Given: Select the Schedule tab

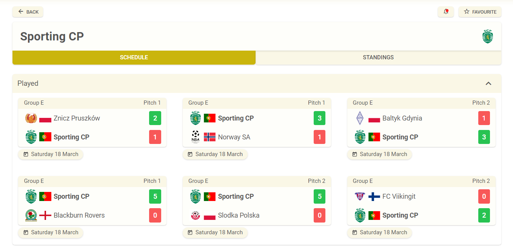Looking at the screenshot, I should 134,57.
